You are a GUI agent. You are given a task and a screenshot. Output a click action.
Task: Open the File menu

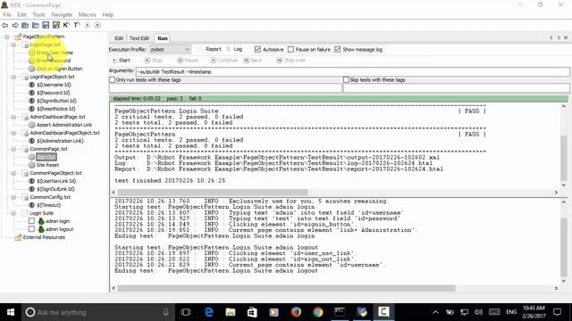pos(7,14)
